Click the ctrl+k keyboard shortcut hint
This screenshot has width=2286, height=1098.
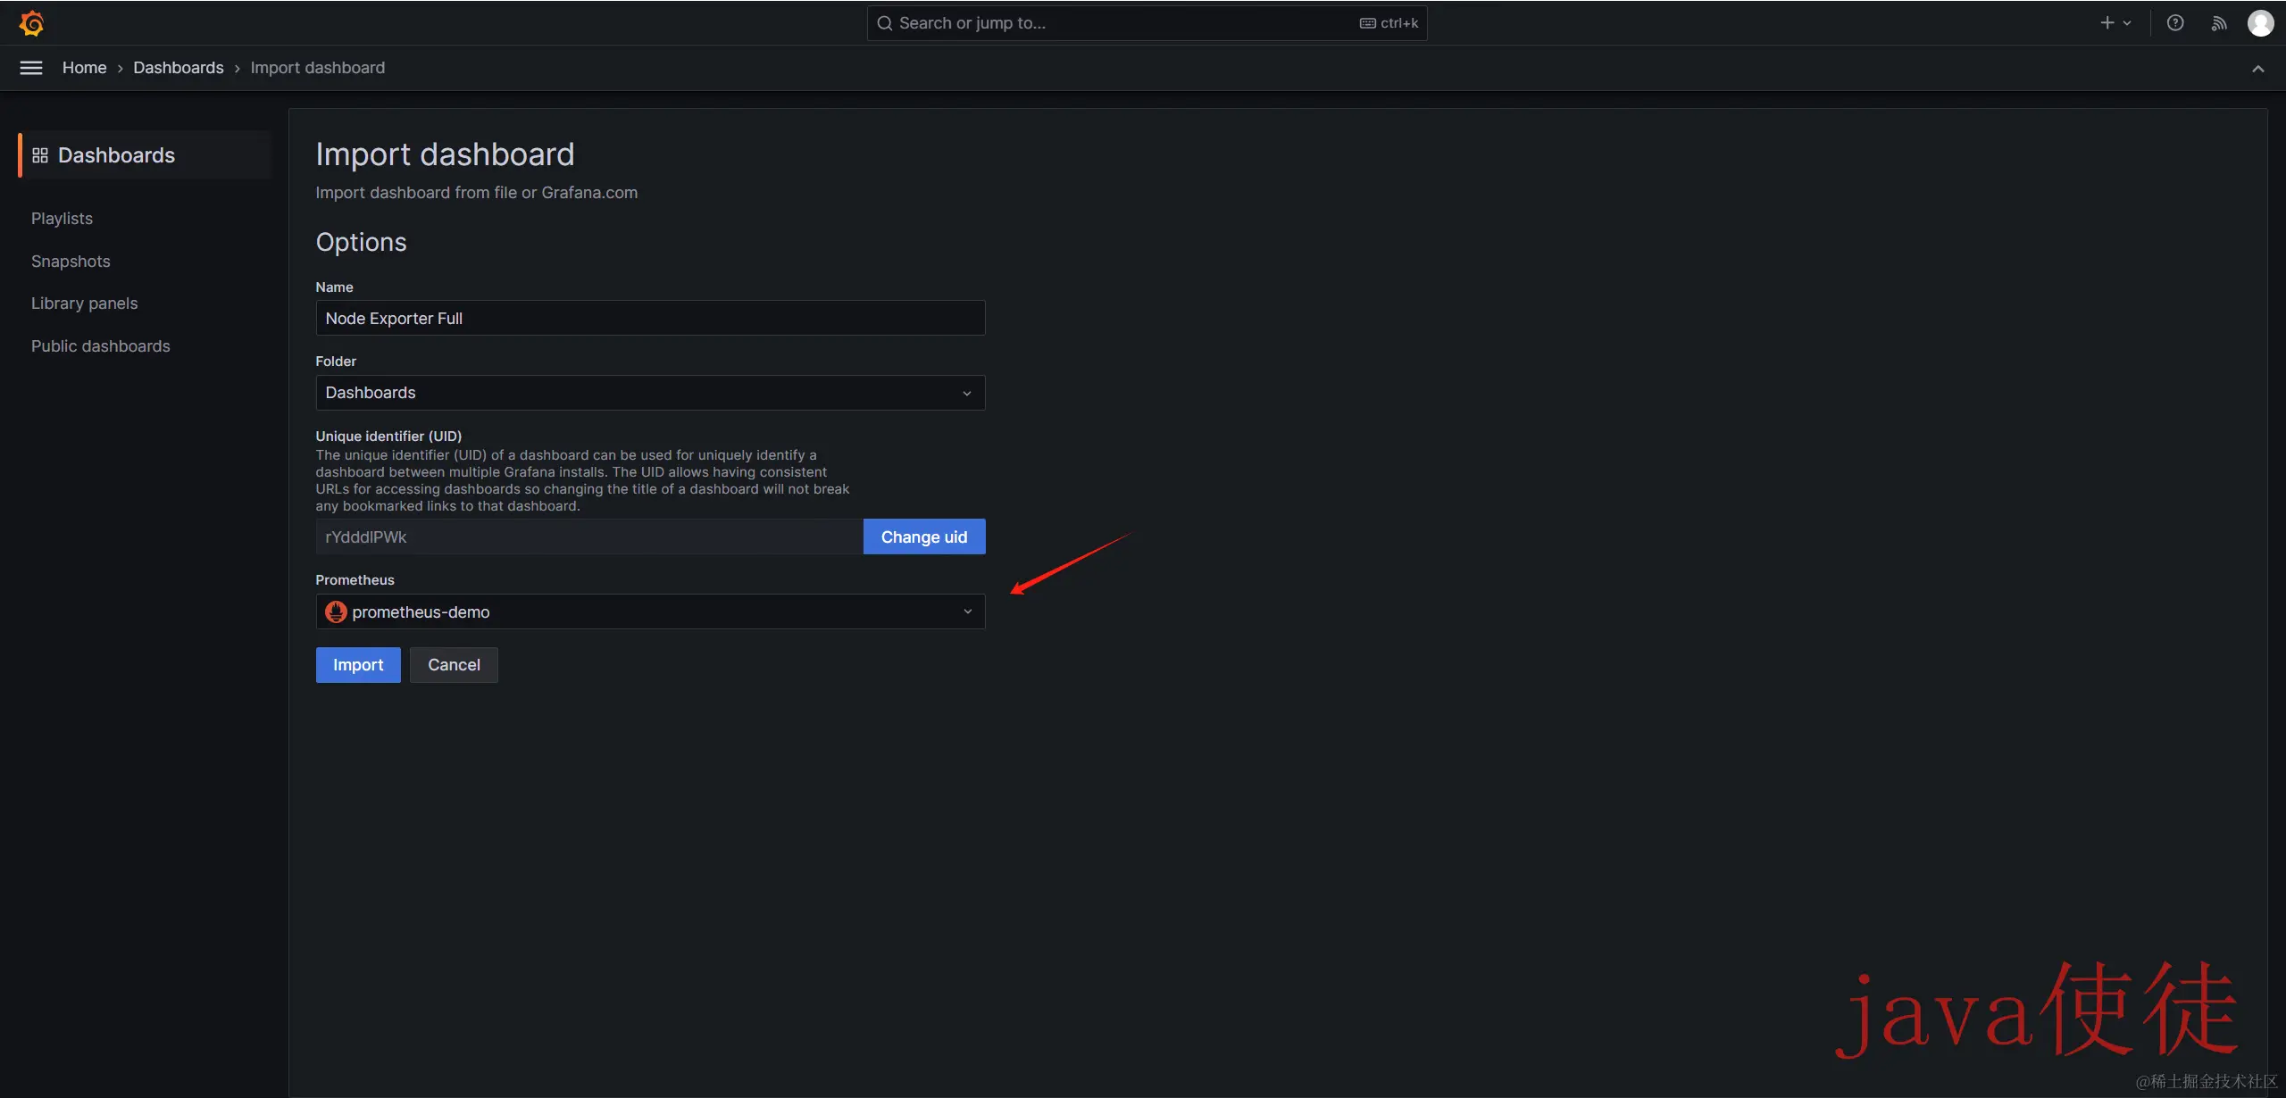click(x=1389, y=23)
